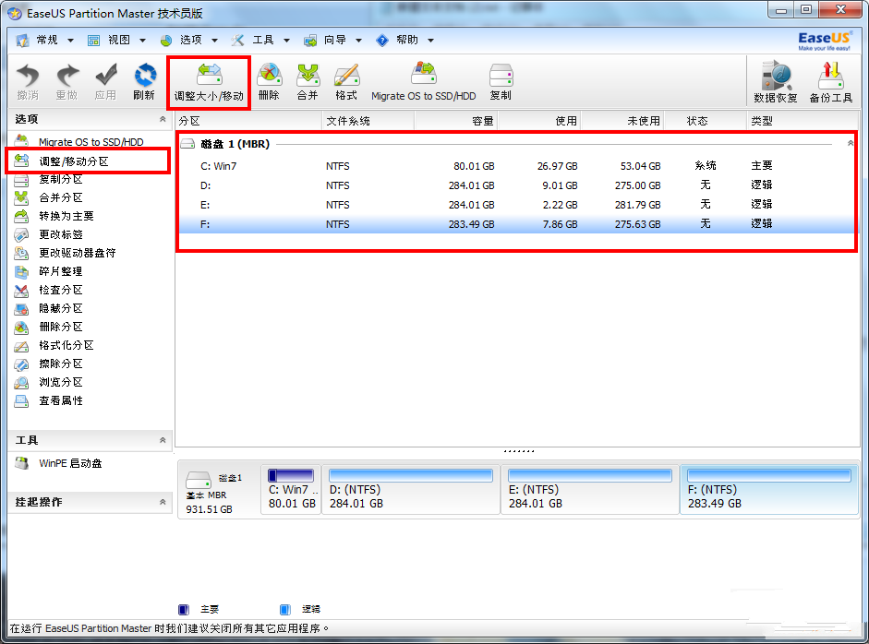Refresh disk list with 刷新 icon

144,82
